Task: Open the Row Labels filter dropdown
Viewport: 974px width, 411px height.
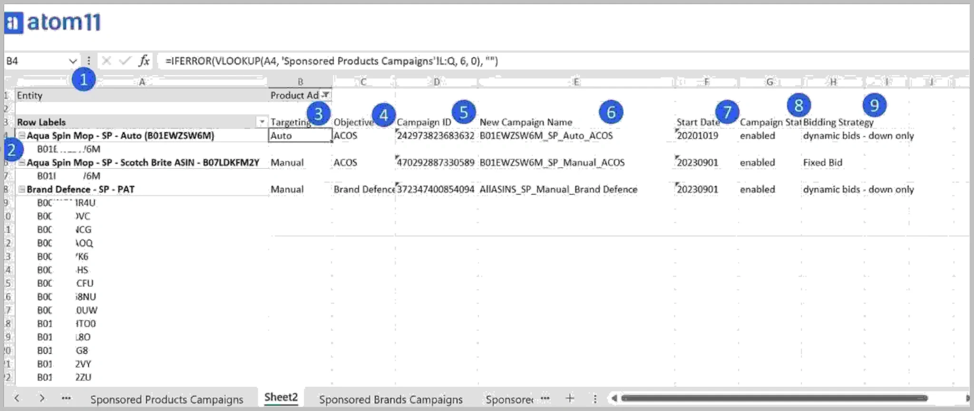Action: pyautogui.click(x=262, y=122)
